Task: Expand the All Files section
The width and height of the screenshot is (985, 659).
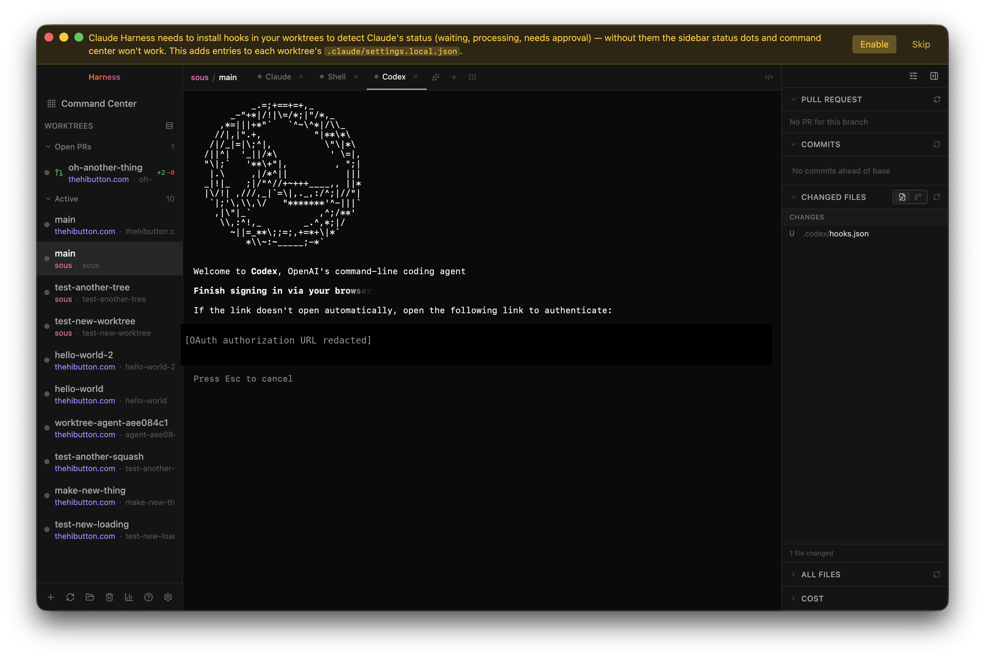Action: [x=793, y=575]
